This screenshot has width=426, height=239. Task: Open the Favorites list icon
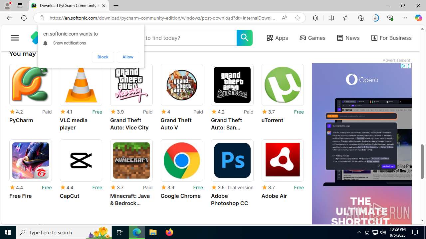click(346, 18)
